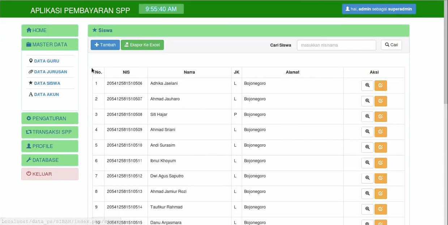
Task: Open detail view for Dwi Agus Saputro
Action: click(x=367, y=178)
